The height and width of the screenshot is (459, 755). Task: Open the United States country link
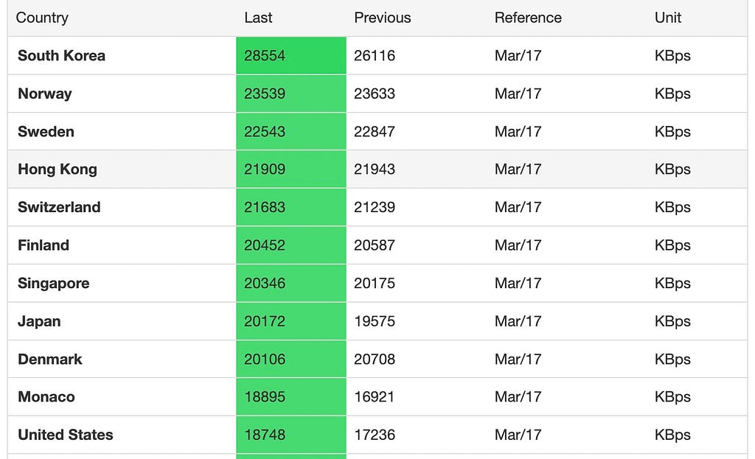click(x=66, y=435)
